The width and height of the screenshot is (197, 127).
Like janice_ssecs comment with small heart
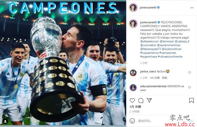(x=190, y=72)
